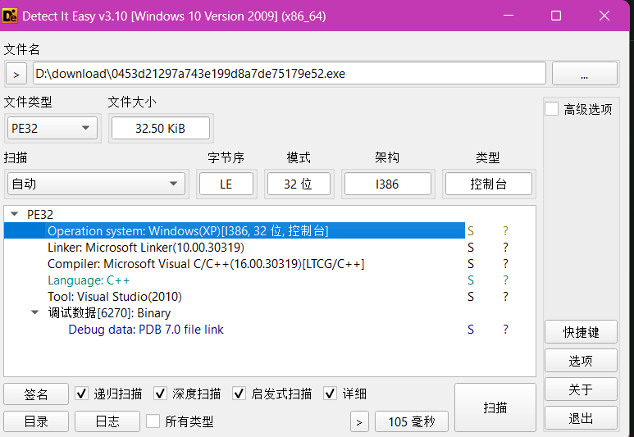Select the Debug data: PDB 7.0 file link row
The height and width of the screenshot is (437, 634).
pos(146,330)
